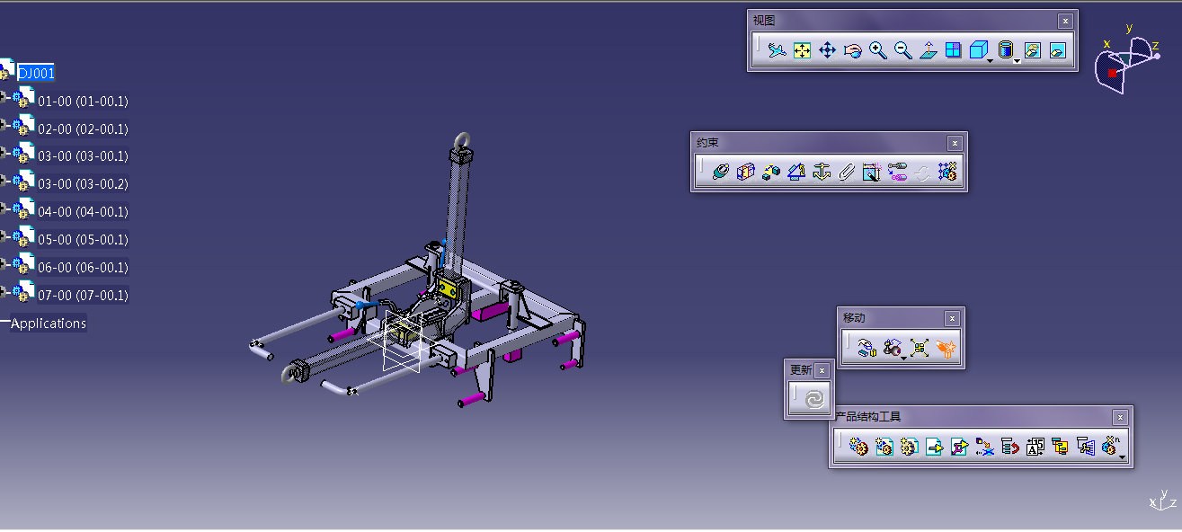The height and width of the screenshot is (532, 1182).
Task: Select the Contact Constraint tool
Action: point(745,172)
